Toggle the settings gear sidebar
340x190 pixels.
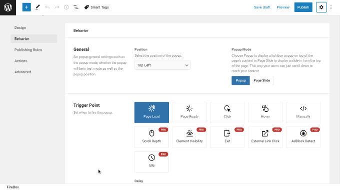[321, 7]
